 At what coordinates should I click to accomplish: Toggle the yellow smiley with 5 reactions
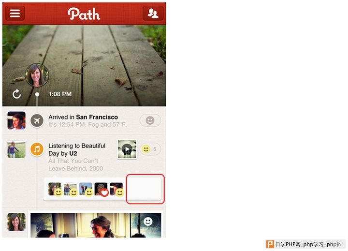coord(150,149)
